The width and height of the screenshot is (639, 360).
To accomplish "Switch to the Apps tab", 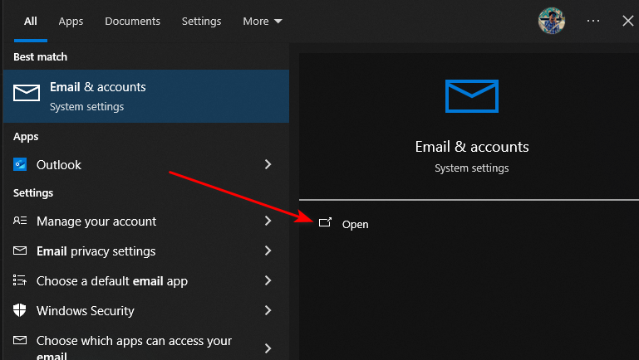I will (71, 22).
